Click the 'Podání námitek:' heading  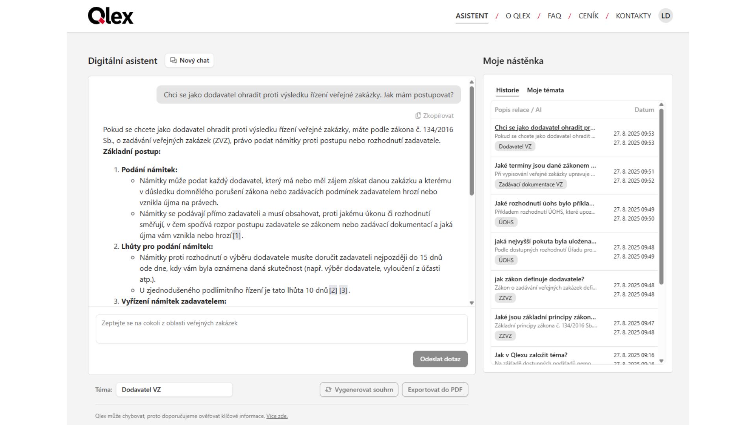click(149, 170)
